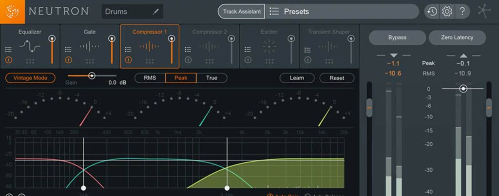The height and width of the screenshot is (196, 499).
Task: Open the settings gear icon
Action: tap(446, 11)
